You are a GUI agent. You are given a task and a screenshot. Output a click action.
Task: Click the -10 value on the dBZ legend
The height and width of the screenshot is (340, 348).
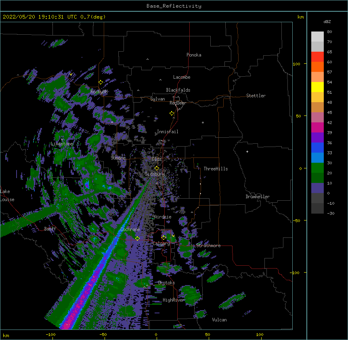tap(331, 203)
